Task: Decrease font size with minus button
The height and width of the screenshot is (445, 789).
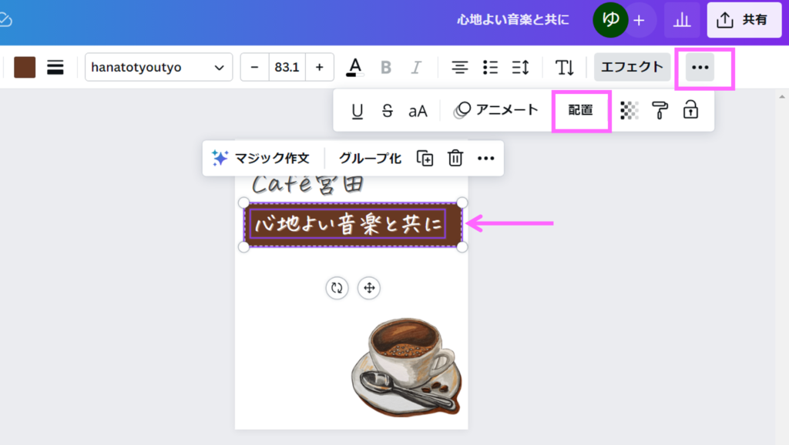Action: (x=254, y=67)
